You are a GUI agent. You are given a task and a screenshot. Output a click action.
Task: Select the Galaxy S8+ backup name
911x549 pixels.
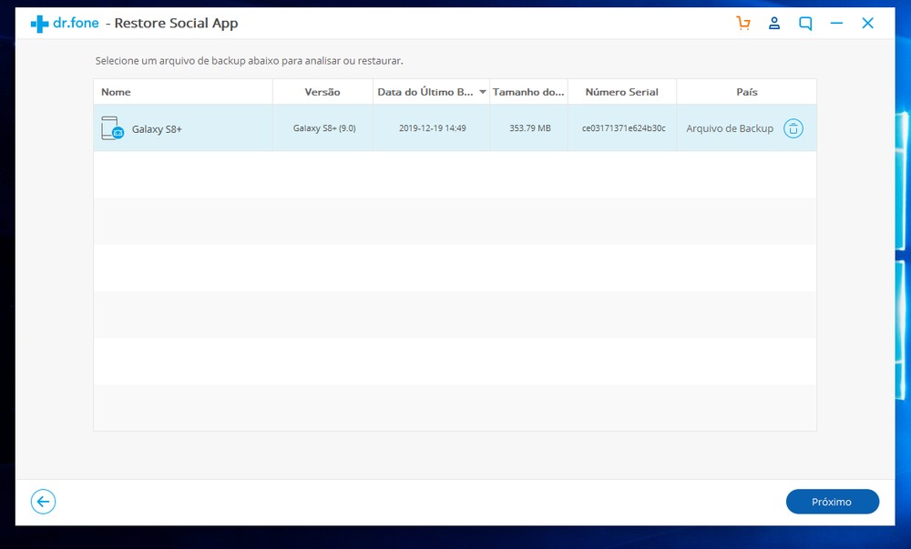pos(157,129)
